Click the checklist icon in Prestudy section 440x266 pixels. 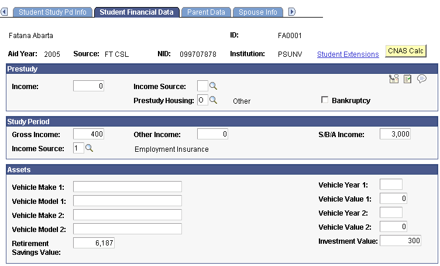click(x=407, y=79)
